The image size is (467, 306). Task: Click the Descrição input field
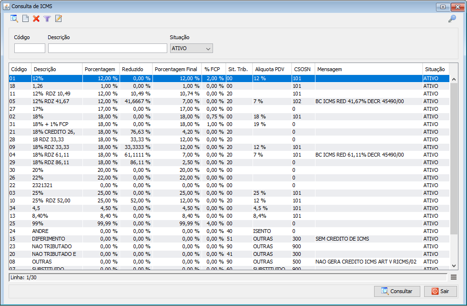pos(108,48)
